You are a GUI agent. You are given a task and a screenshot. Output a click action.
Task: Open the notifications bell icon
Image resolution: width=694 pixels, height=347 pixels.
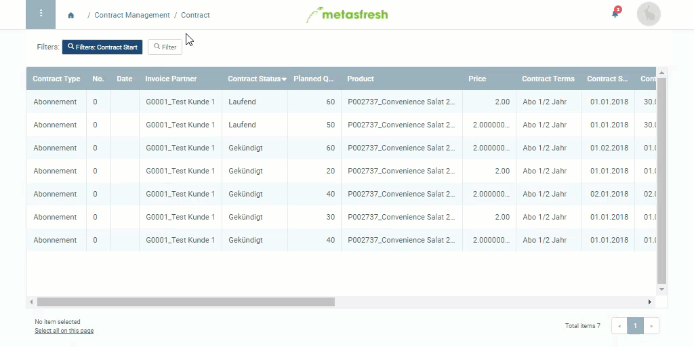pos(615,14)
